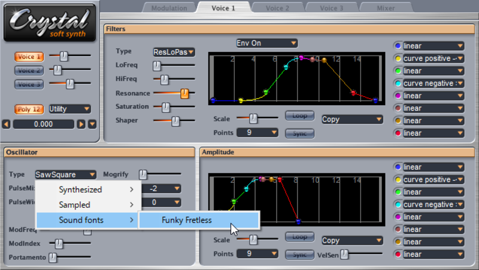Click the down-arrow button right of 0.000
This screenshot has width=479, height=270.
(x=92, y=124)
